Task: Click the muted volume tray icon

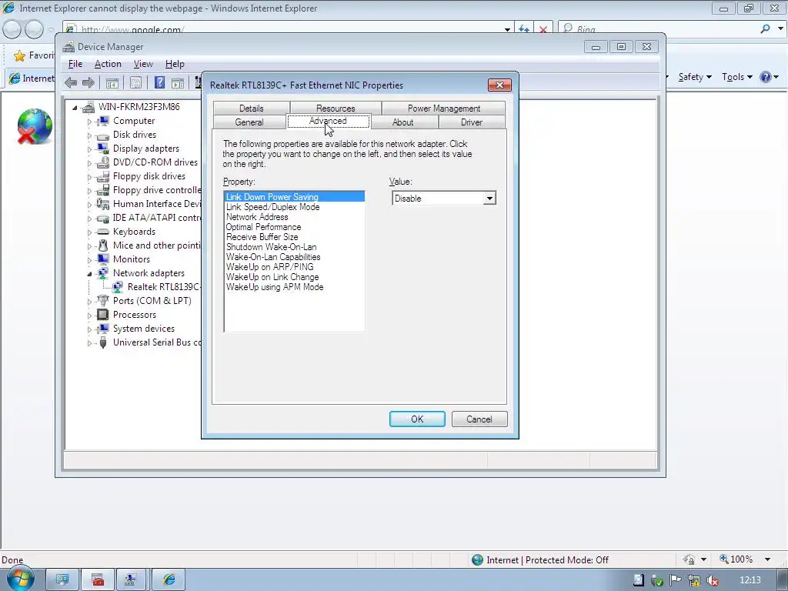Action: click(712, 580)
